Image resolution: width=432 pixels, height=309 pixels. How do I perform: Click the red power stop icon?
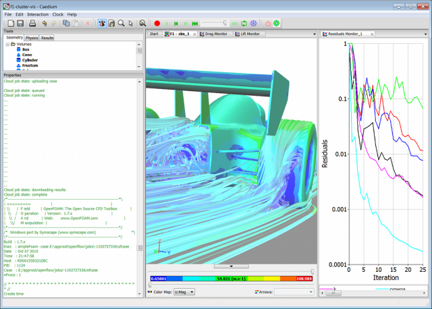[x=268, y=24]
